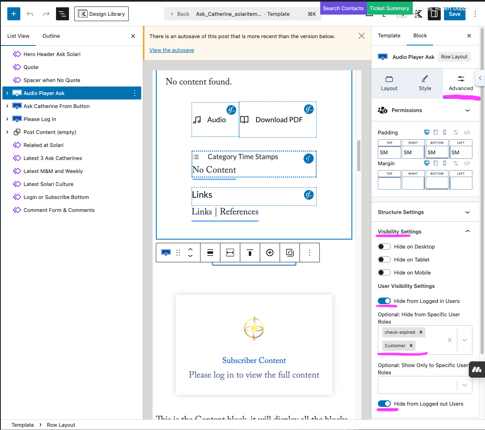The image size is (485, 430).
Task: Expand Ask Catherine From Button tree item
Action: click(7, 106)
